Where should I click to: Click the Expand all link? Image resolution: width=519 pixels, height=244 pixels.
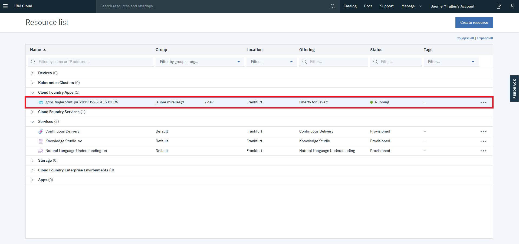[485, 38]
